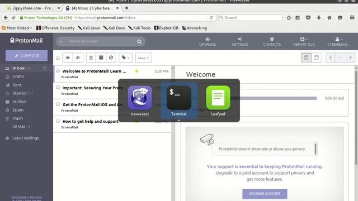Open the Archive folder

19,102
